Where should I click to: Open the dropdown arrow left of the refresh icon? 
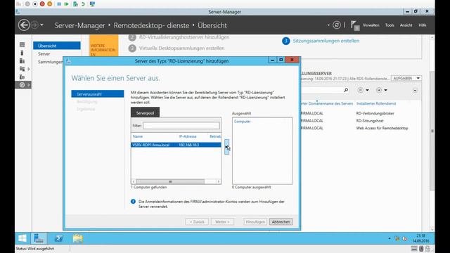click(x=328, y=25)
